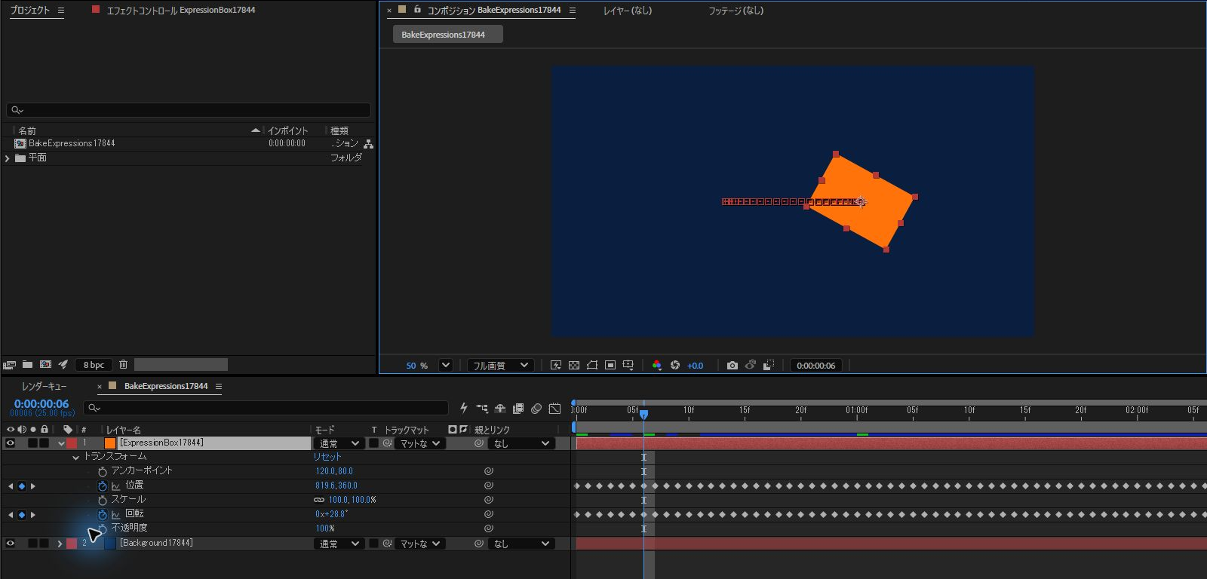This screenshot has width=1207, height=579.
Task: Expand the 平面 folder in Project panel
Action: click(8, 158)
